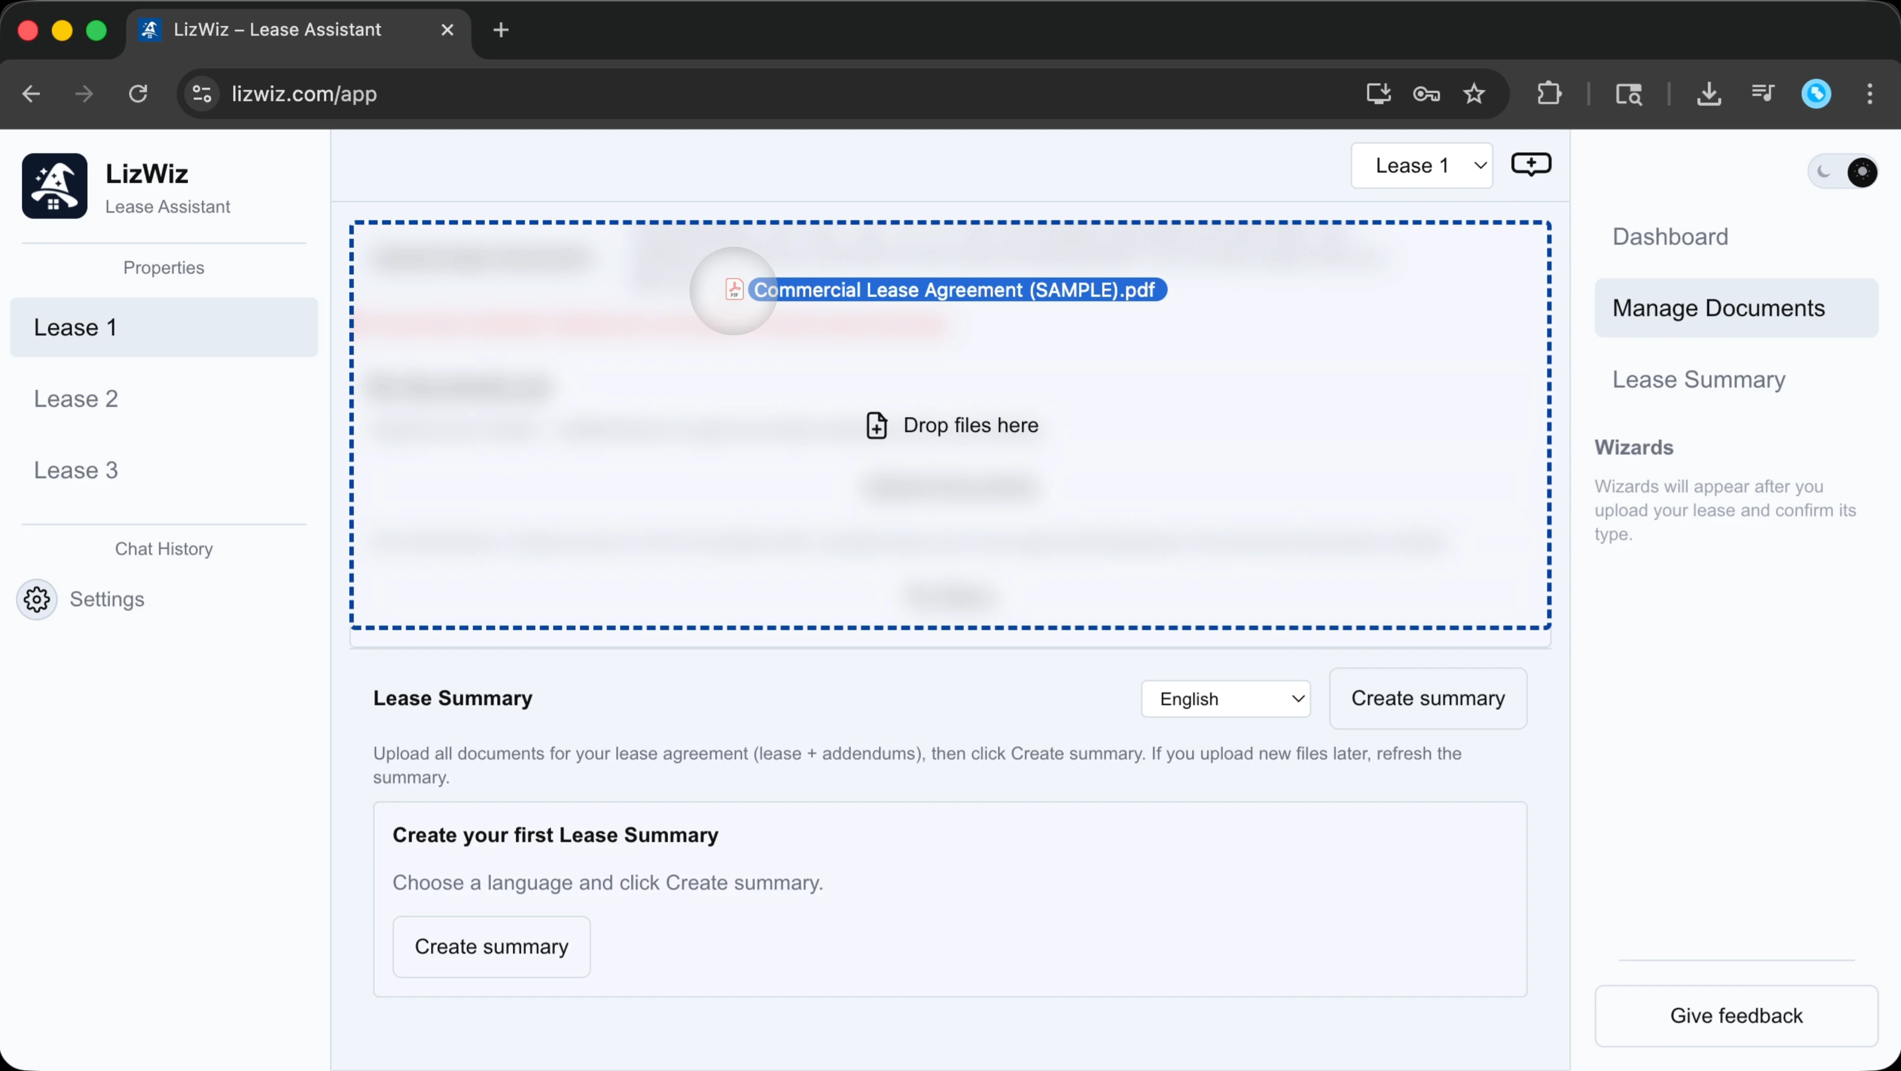Click the new chat plus icon

click(1531, 164)
